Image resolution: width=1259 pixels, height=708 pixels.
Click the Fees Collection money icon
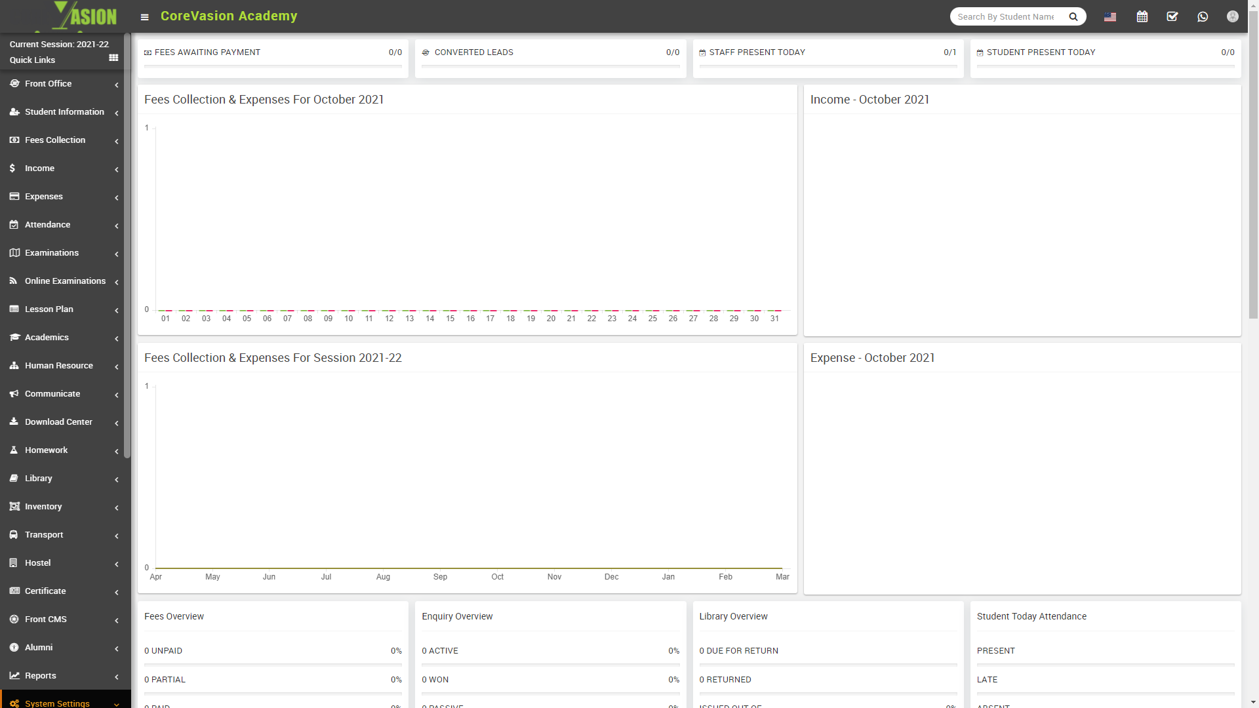tap(14, 140)
